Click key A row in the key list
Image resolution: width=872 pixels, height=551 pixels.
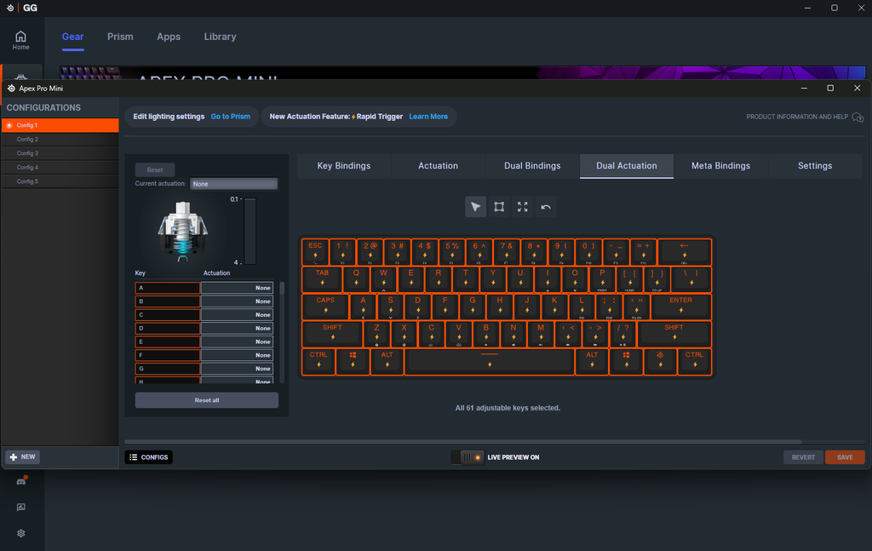pos(168,288)
